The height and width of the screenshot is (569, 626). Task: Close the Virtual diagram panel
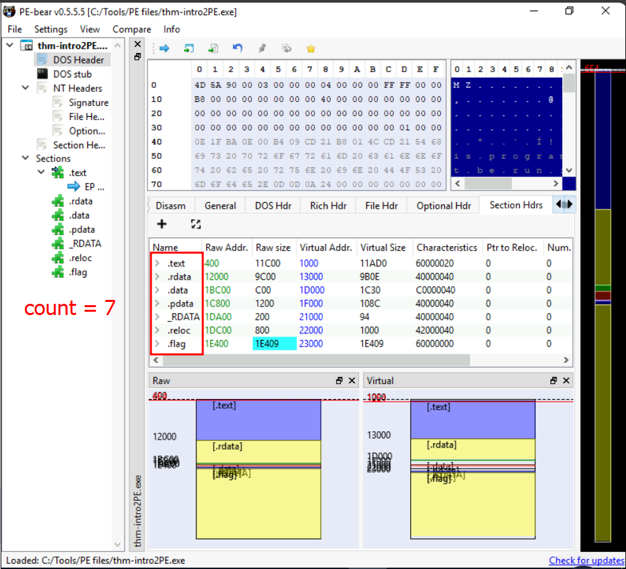click(x=566, y=381)
